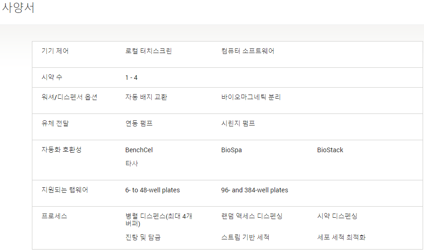Select the 1 - 4 value
The image size is (424, 250).
click(x=131, y=77)
